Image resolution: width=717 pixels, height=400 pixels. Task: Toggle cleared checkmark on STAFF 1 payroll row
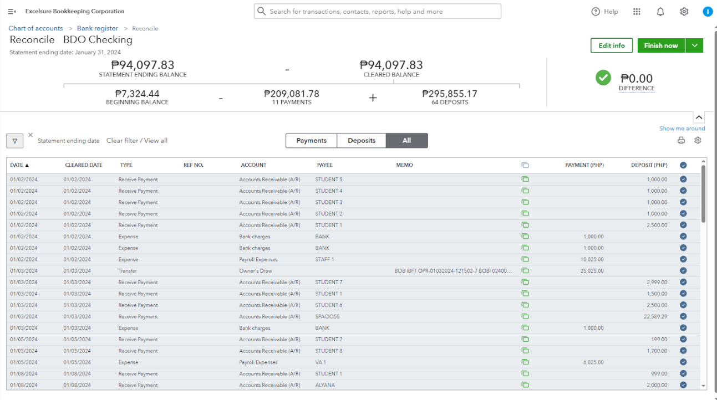683,259
